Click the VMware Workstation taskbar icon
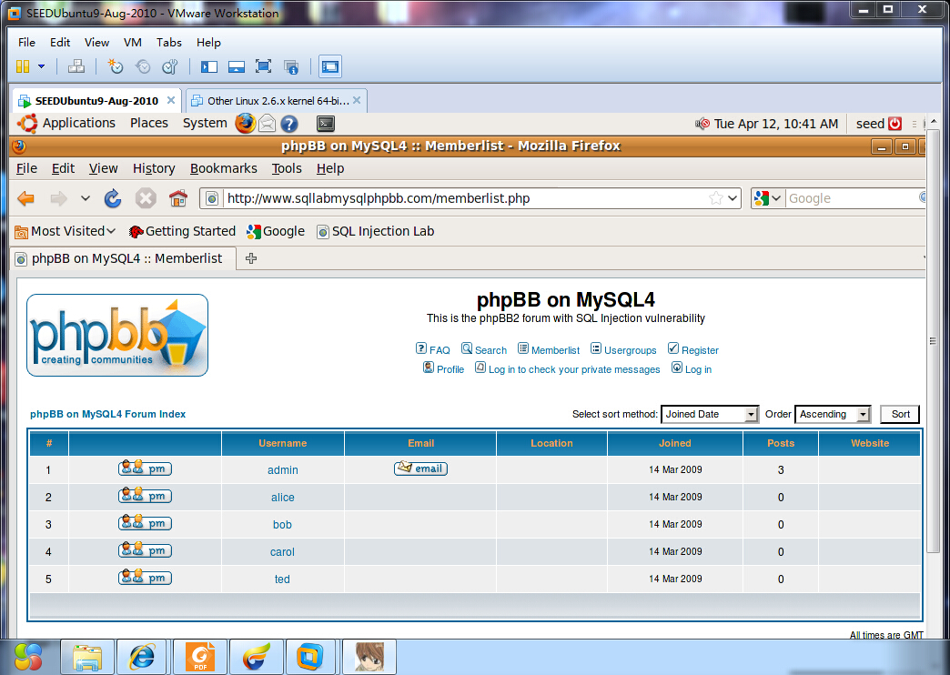Screen dimensions: 950x675 point(310,657)
